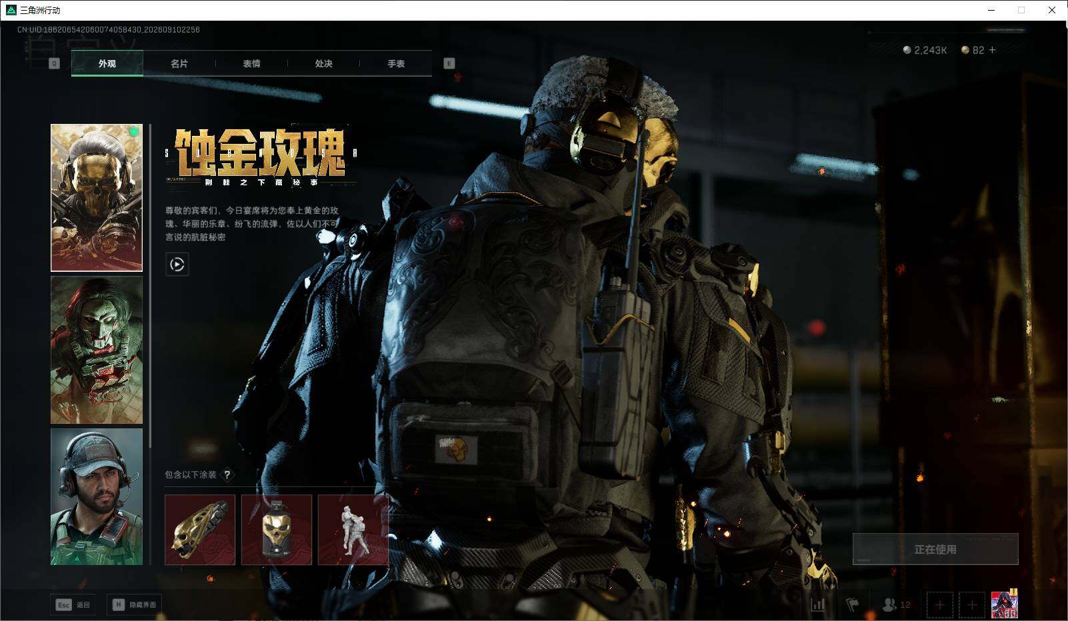Screen dimensions: 1068x621
Task: Open the 包含以下涂装 help question mark
Action: click(227, 474)
